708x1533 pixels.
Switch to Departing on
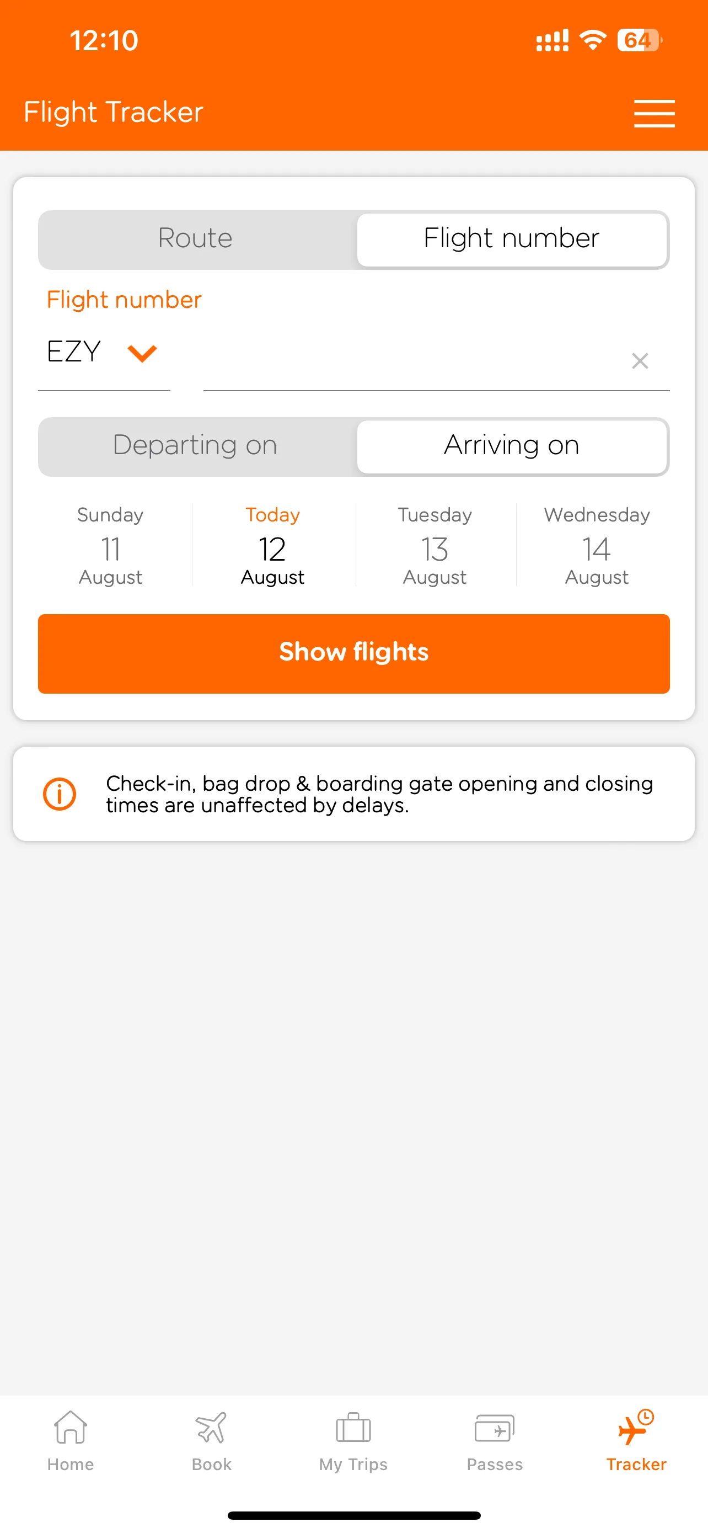click(x=196, y=446)
